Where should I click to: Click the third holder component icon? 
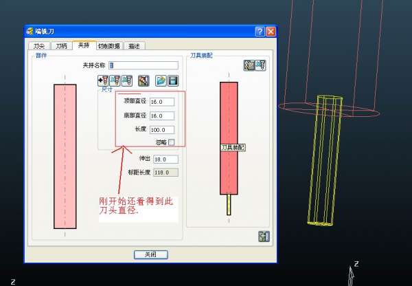[127, 80]
